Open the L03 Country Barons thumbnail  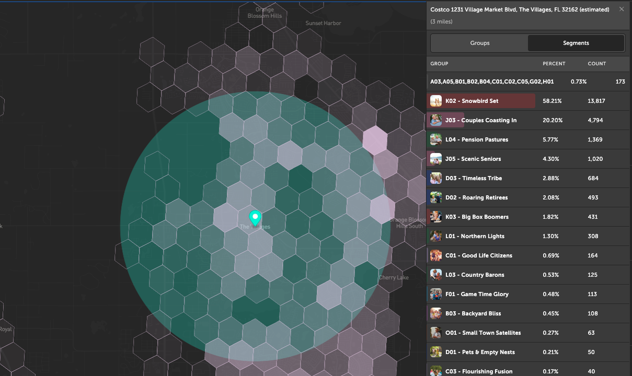pos(436,275)
